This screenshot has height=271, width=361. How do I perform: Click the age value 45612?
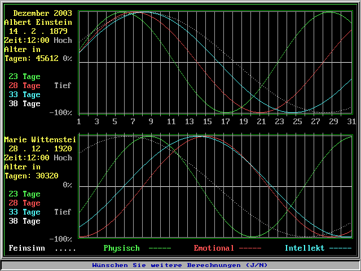[x=47, y=58]
